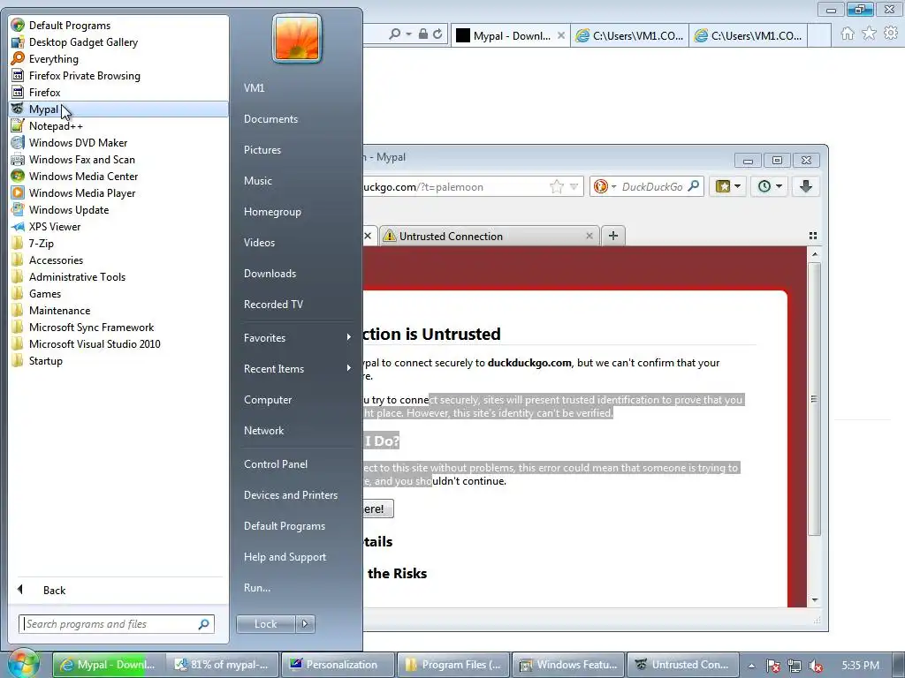Expand the Maintenance folder
The image size is (905, 678).
tap(118, 310)
